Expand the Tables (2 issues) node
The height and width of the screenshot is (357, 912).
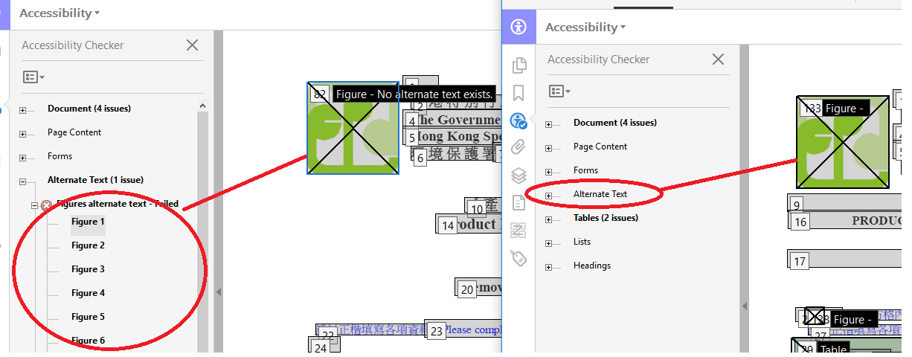click(549, 219)
